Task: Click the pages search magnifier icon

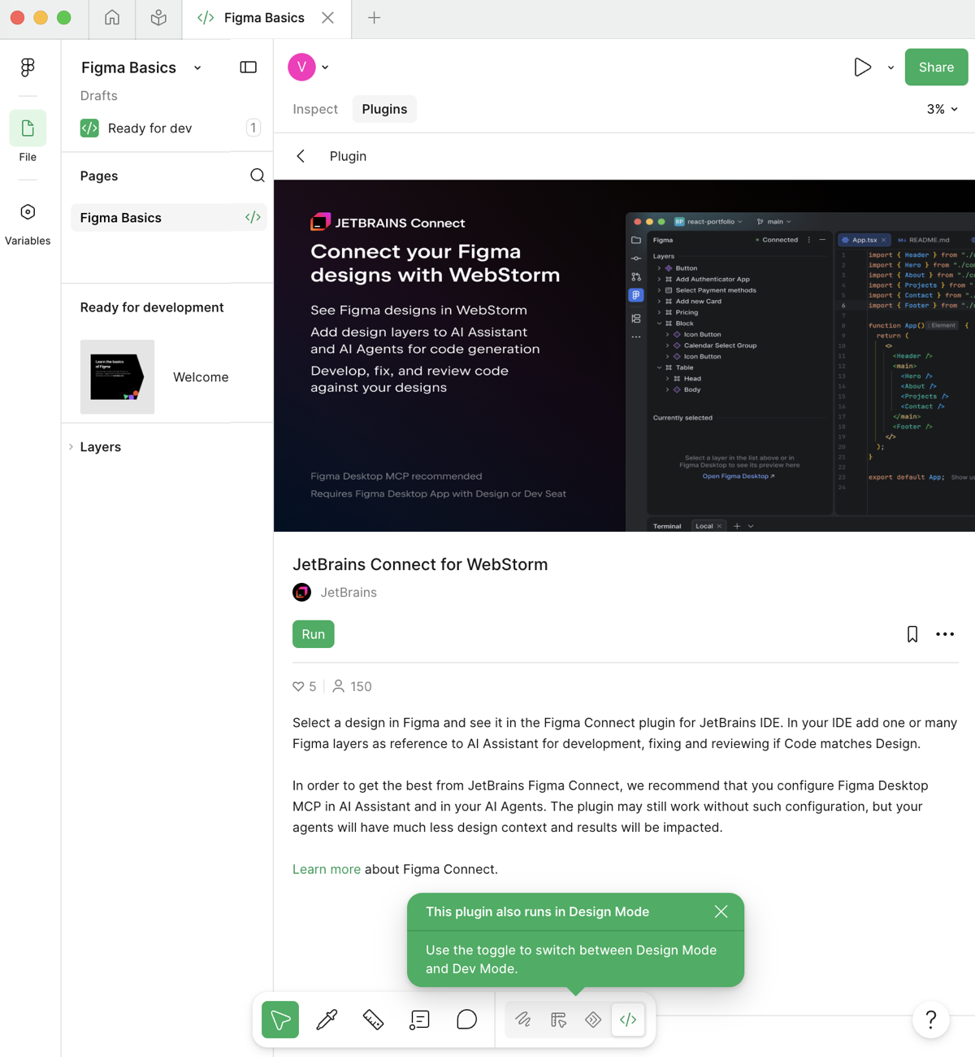Action: [258, 176]
